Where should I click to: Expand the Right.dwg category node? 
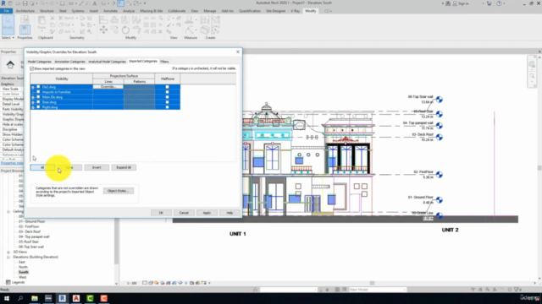pyautogui.click(x=33, y=107)
